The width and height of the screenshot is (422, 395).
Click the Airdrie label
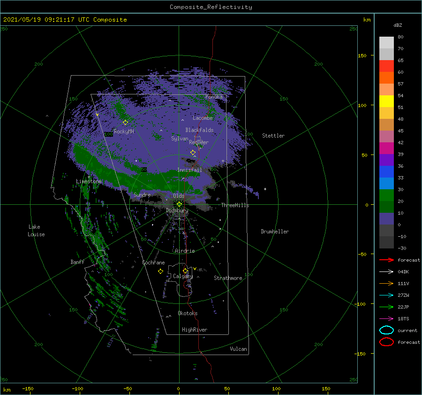click(x=185, y=251)
